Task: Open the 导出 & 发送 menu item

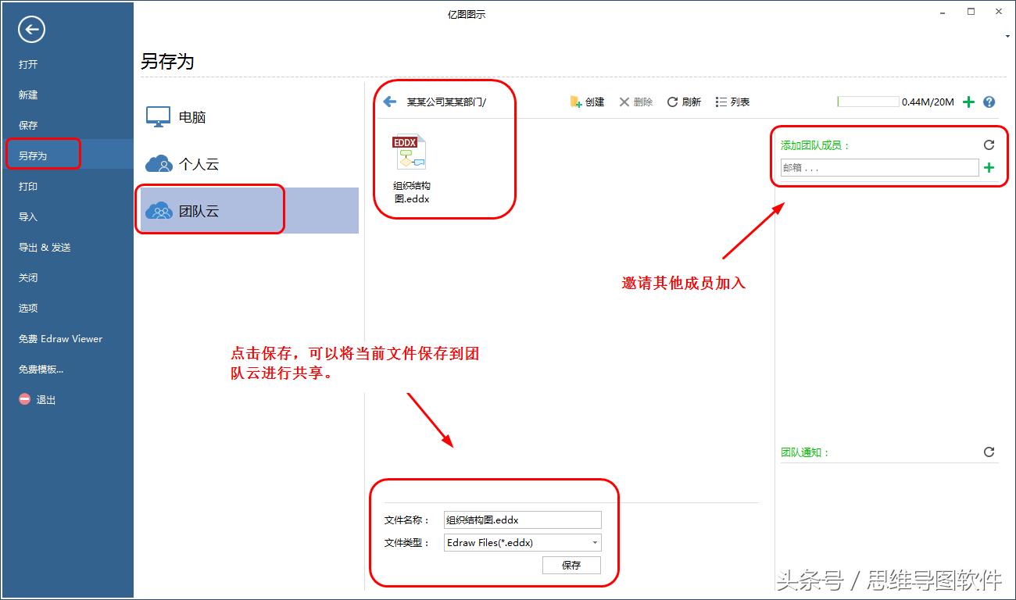Action: [47, 247]
